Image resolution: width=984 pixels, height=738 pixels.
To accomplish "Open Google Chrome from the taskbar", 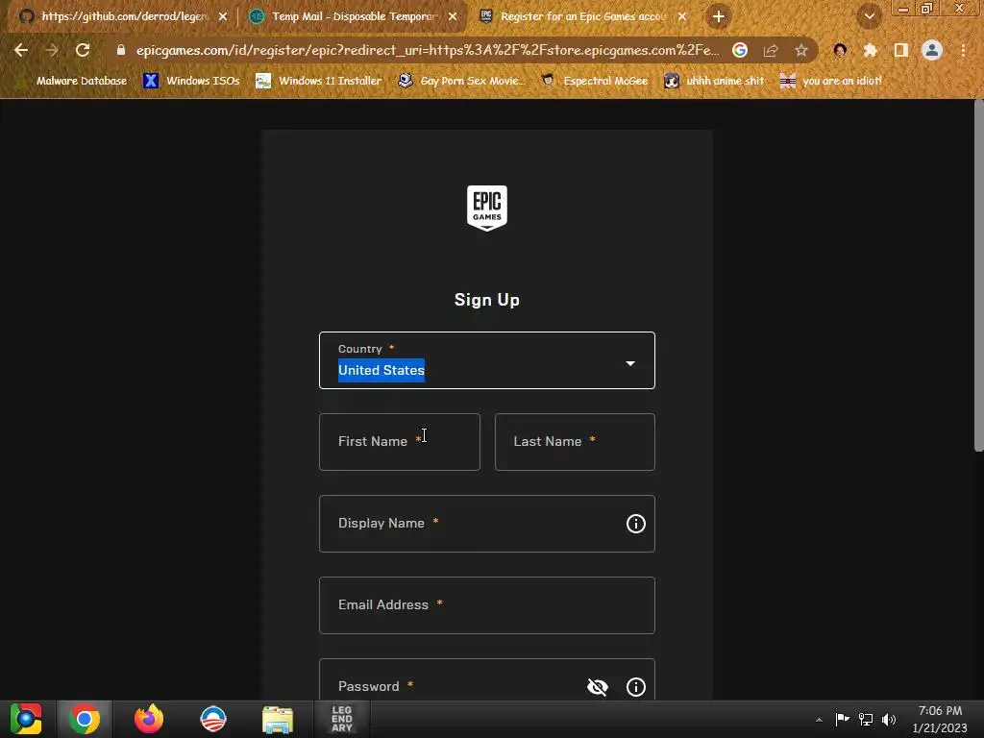I will (x=85, y=719).
